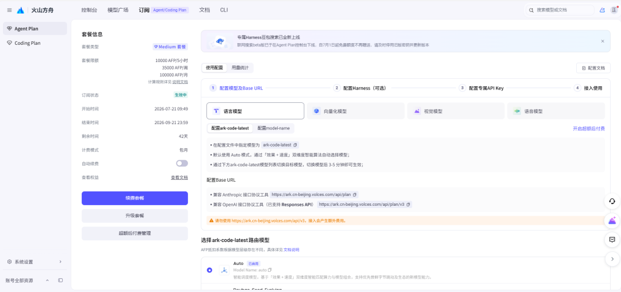Click the 语音模型 waveform icon
Image resolution: width=621 pixels, height=292 pixels.
point(517,111)
